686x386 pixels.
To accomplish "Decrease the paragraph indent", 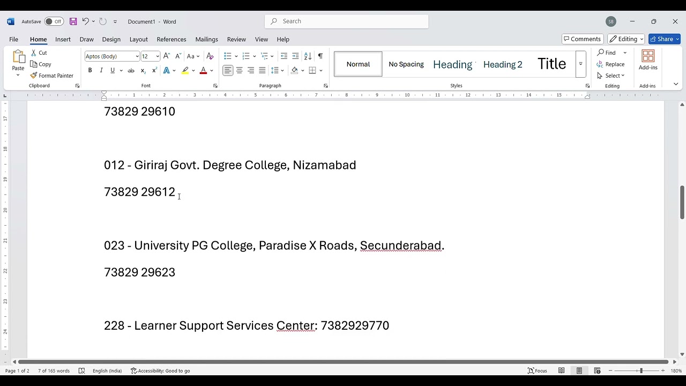I will click(x=284, y=56).
